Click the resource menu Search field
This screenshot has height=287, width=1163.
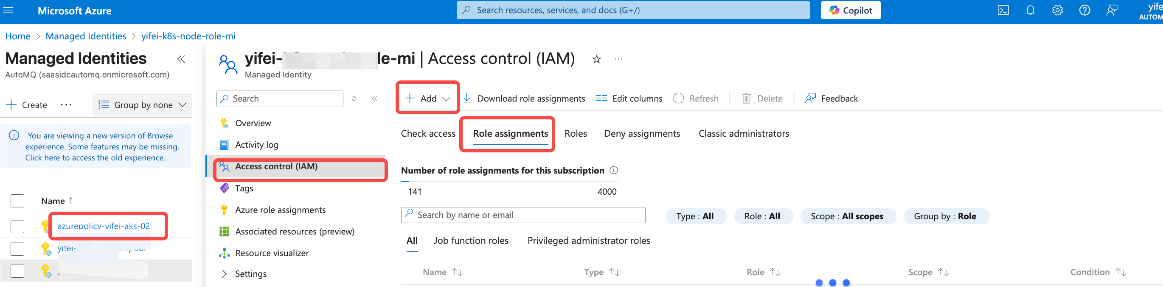point(280,99)
